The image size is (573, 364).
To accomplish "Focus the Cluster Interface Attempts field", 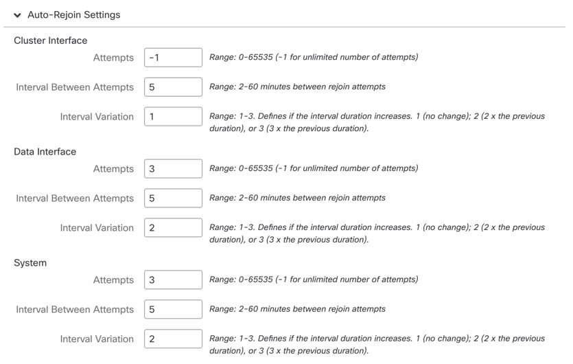I will click(x=173, y=58).
